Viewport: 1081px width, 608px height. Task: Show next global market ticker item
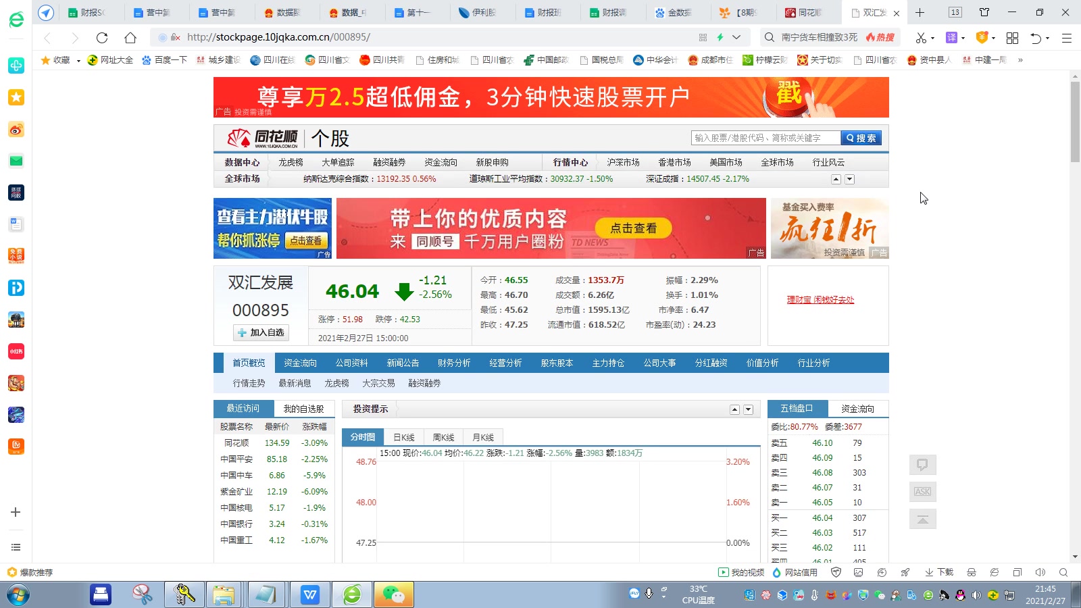pos(850,179)
